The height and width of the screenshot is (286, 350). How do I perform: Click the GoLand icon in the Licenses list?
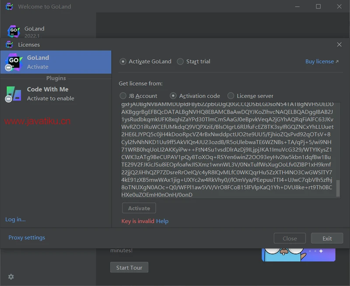[x=14, y=62]
